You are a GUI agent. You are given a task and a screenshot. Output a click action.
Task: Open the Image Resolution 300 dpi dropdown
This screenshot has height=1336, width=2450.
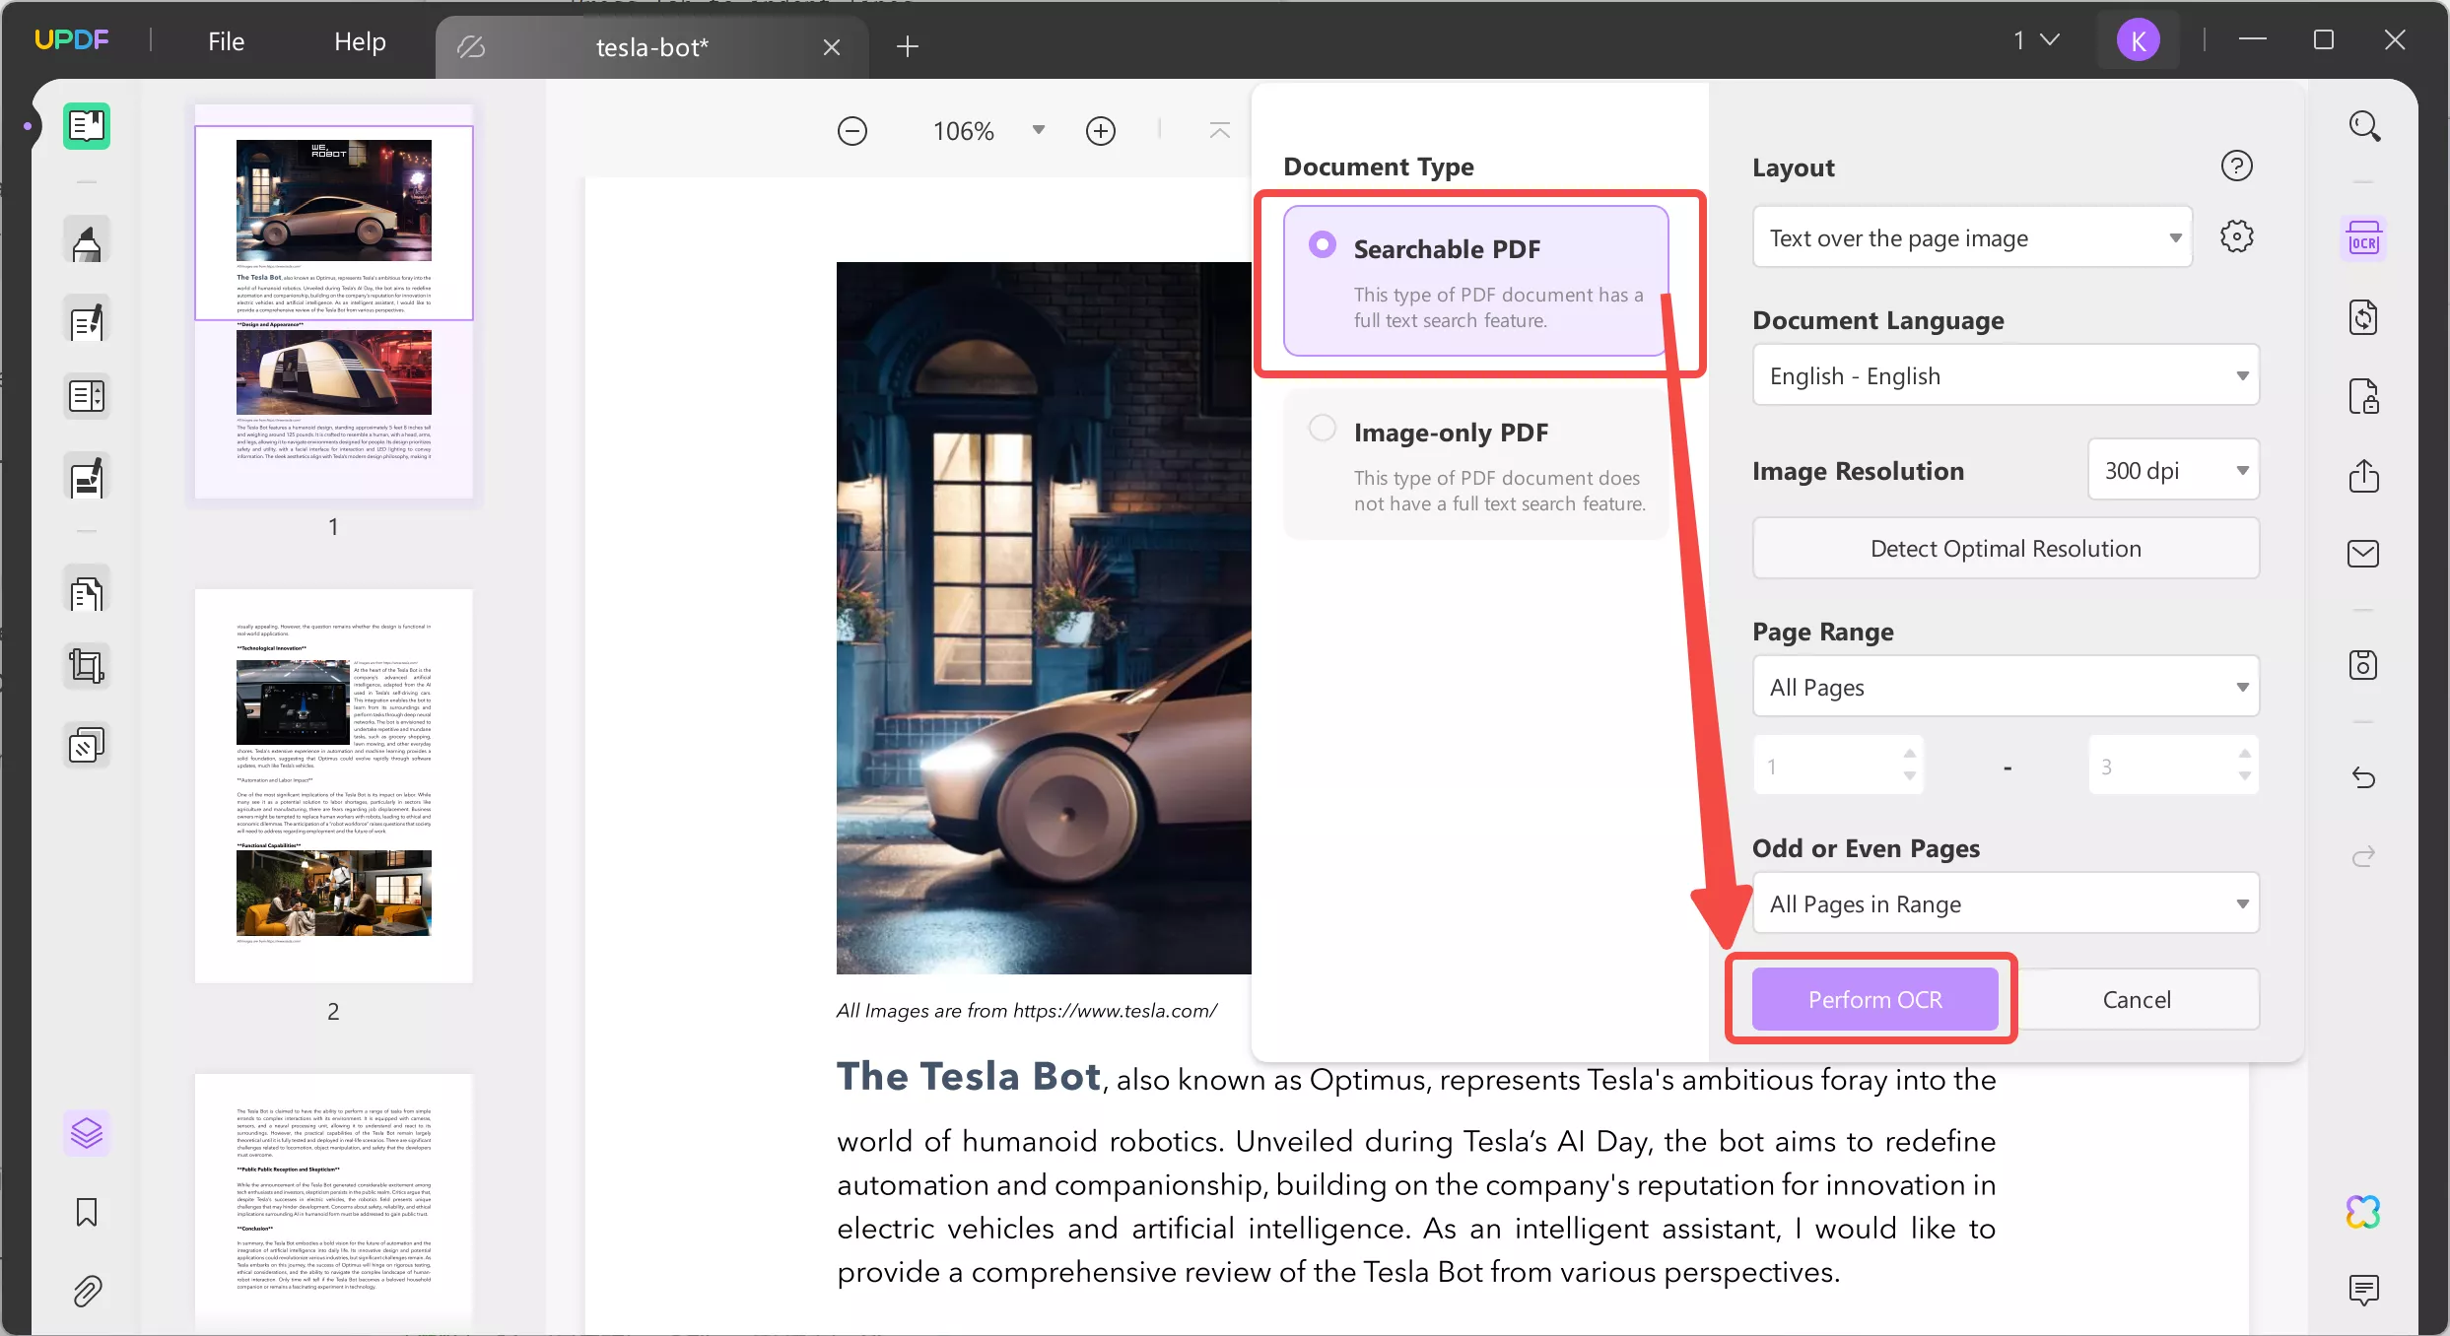[2173, 470]
